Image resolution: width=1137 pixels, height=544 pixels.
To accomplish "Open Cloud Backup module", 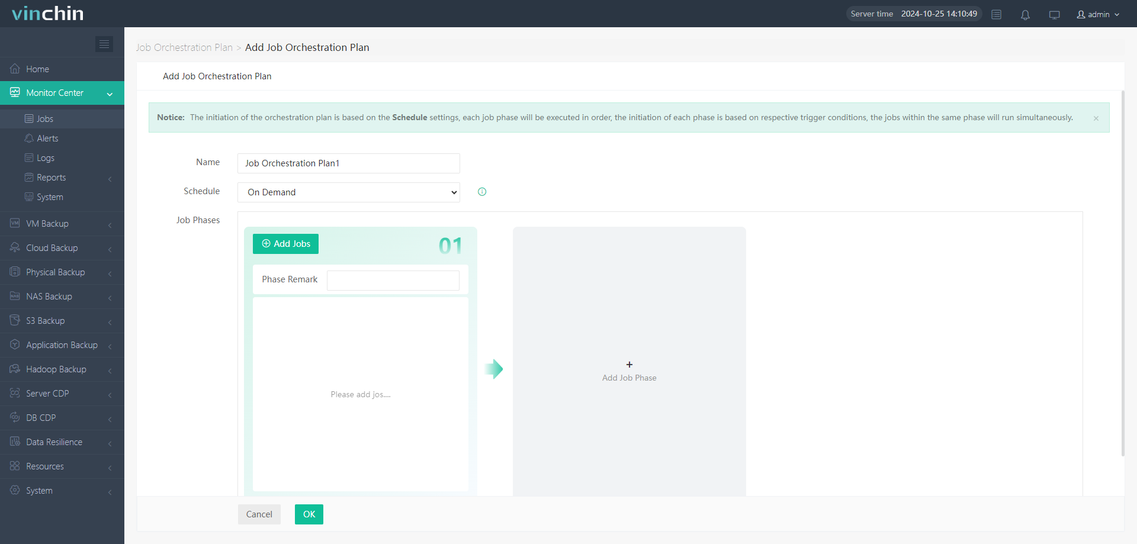I will 51,247.
